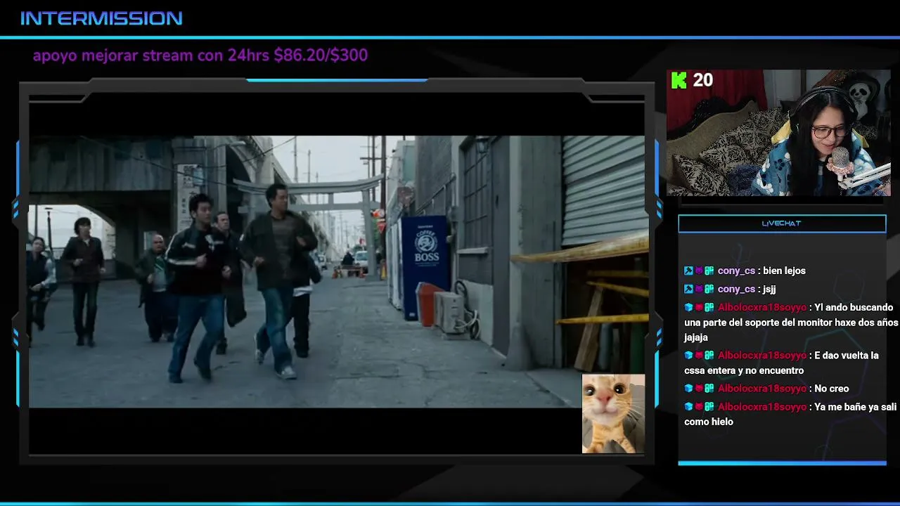Select the chat text 'bien lejos'
Image resolution: width=900 pixels, height=506 pixels.
784,271
